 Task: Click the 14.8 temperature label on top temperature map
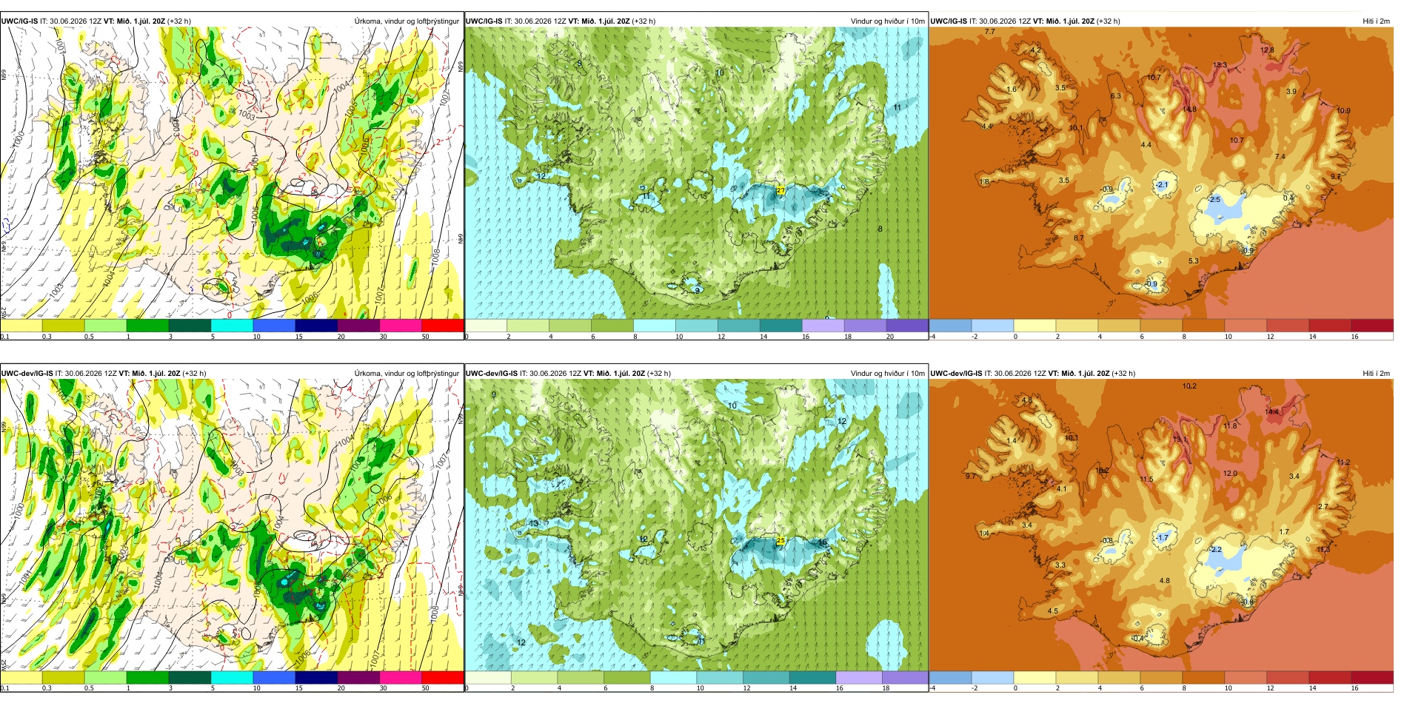coord(1189,110)
